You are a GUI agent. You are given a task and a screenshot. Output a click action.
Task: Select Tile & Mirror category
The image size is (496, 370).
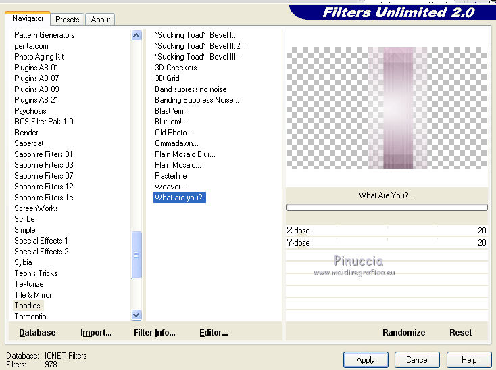coord(33,295)
